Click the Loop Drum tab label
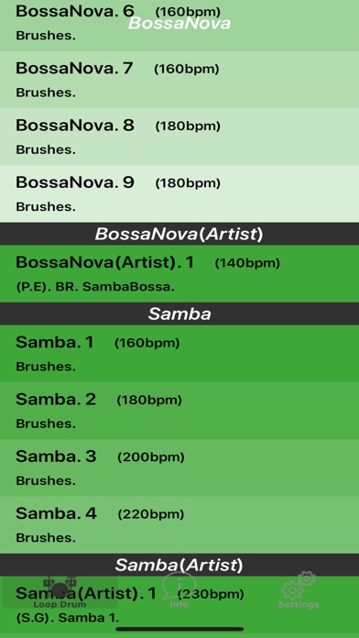The image size is (359, 638). coord(60,604)
